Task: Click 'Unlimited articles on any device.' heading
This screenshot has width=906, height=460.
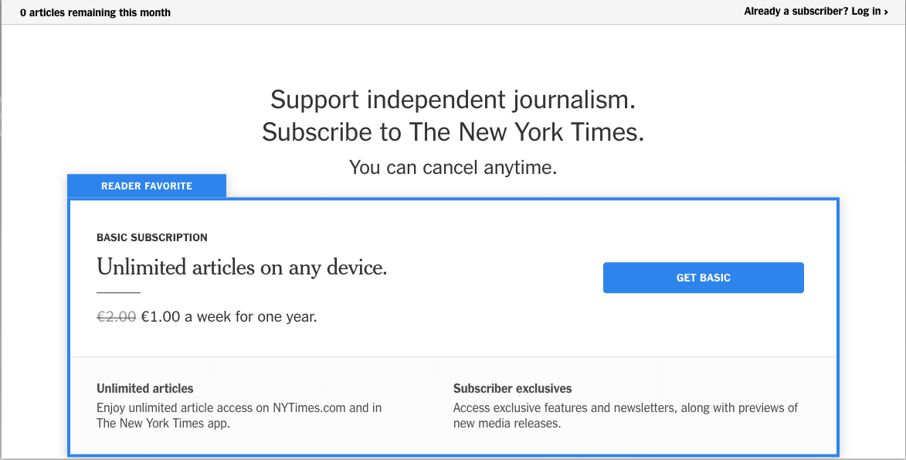Action: [242, 267]
